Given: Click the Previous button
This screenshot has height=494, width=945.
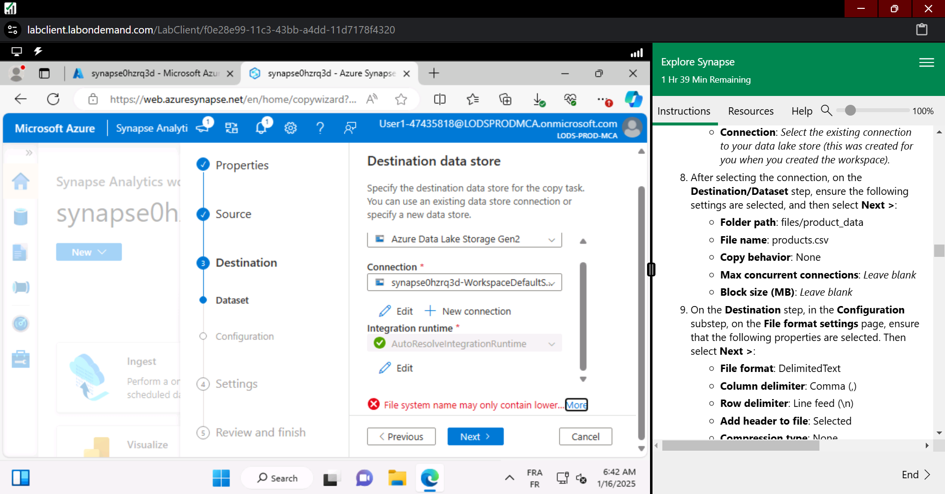Looking at the screenshot, I should (x=401, y=436).
